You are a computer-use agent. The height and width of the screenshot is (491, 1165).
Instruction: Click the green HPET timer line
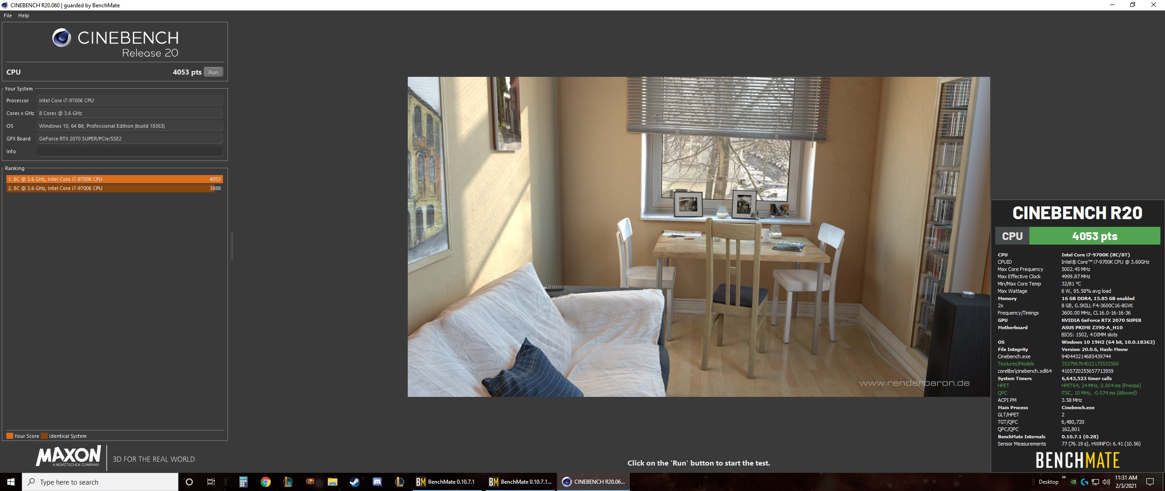click(1069, 386)
